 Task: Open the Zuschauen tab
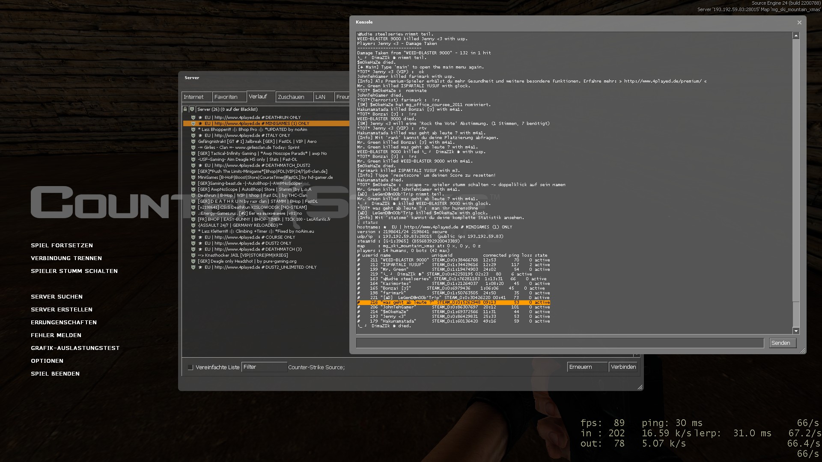tap(294, 97)
